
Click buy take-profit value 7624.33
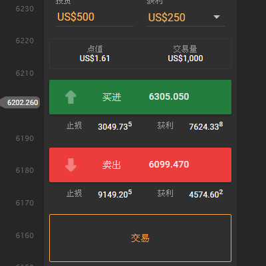206,126
